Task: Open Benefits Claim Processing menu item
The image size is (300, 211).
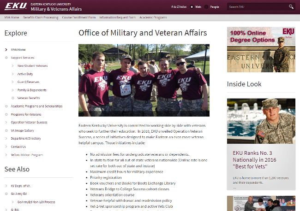Action: click(x=41, y=18)
